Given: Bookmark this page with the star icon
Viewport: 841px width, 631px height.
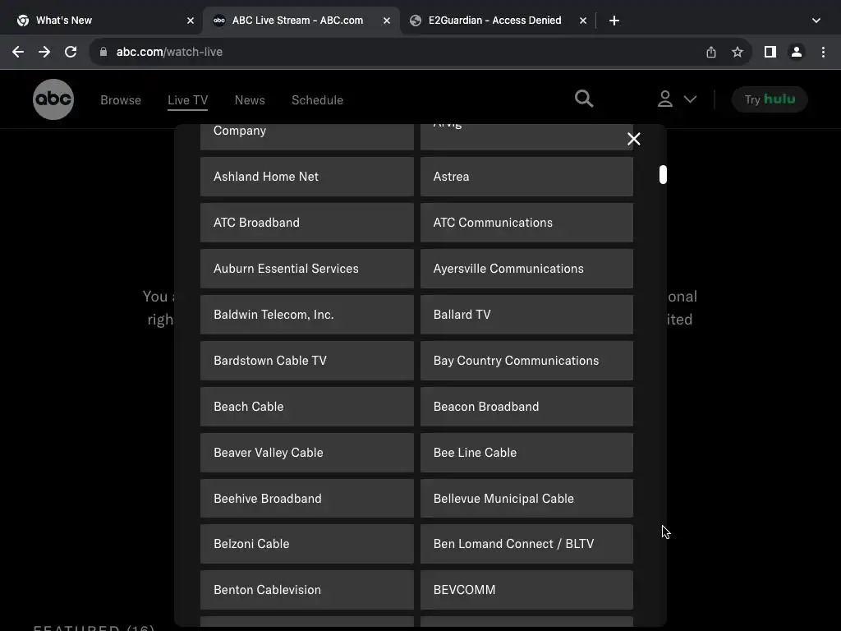Looking at the screenshot, I should [738, 52].
